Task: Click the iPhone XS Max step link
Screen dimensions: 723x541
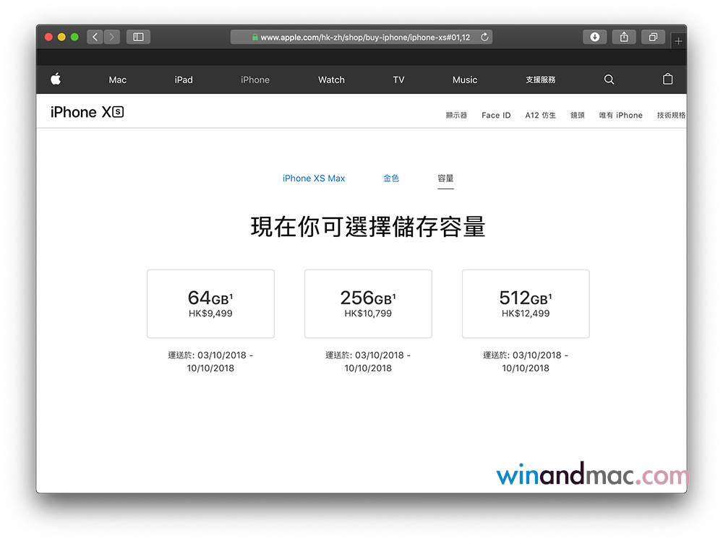Action: pyautogui.click(x=314, y=178)
